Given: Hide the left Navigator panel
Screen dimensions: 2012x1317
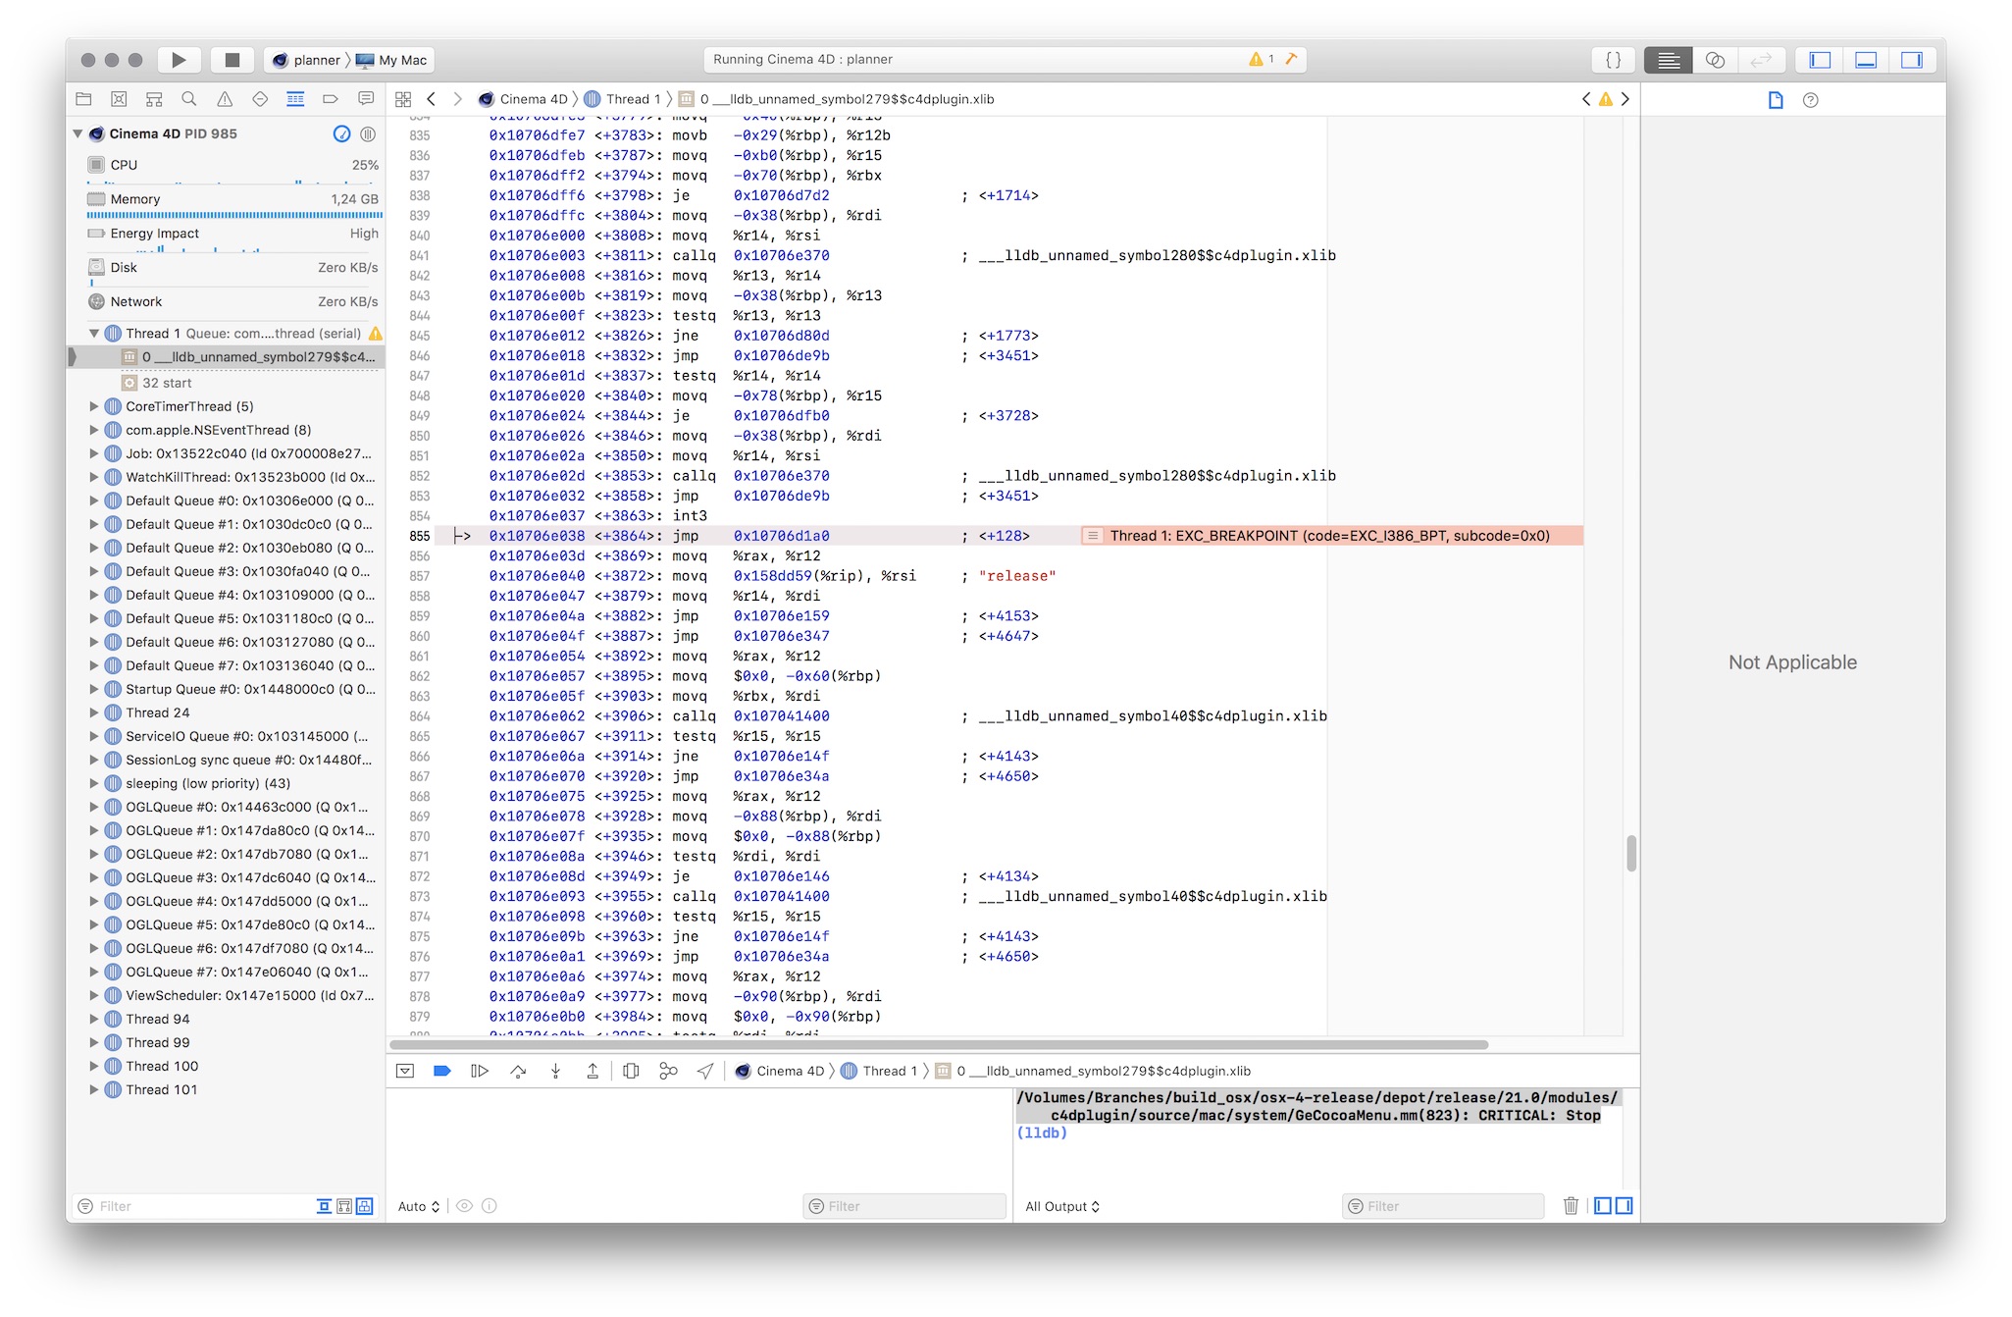Looking at the screenshot, I should (x=1821, y=60).
